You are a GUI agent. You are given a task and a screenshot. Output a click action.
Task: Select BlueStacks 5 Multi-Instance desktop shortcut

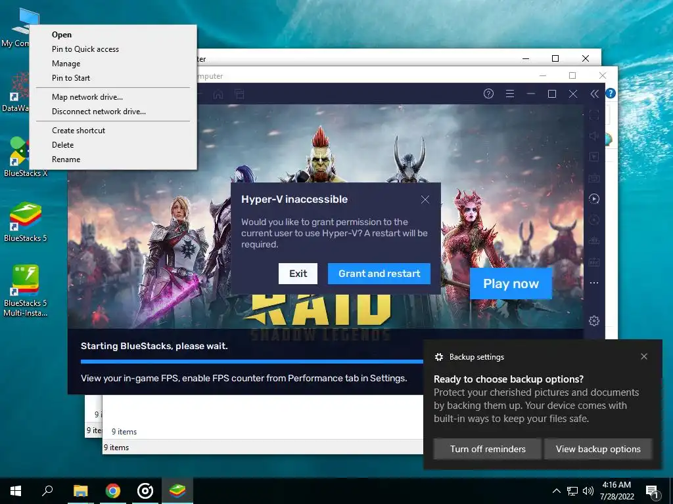pyautogui.click(x=26, y=291)
